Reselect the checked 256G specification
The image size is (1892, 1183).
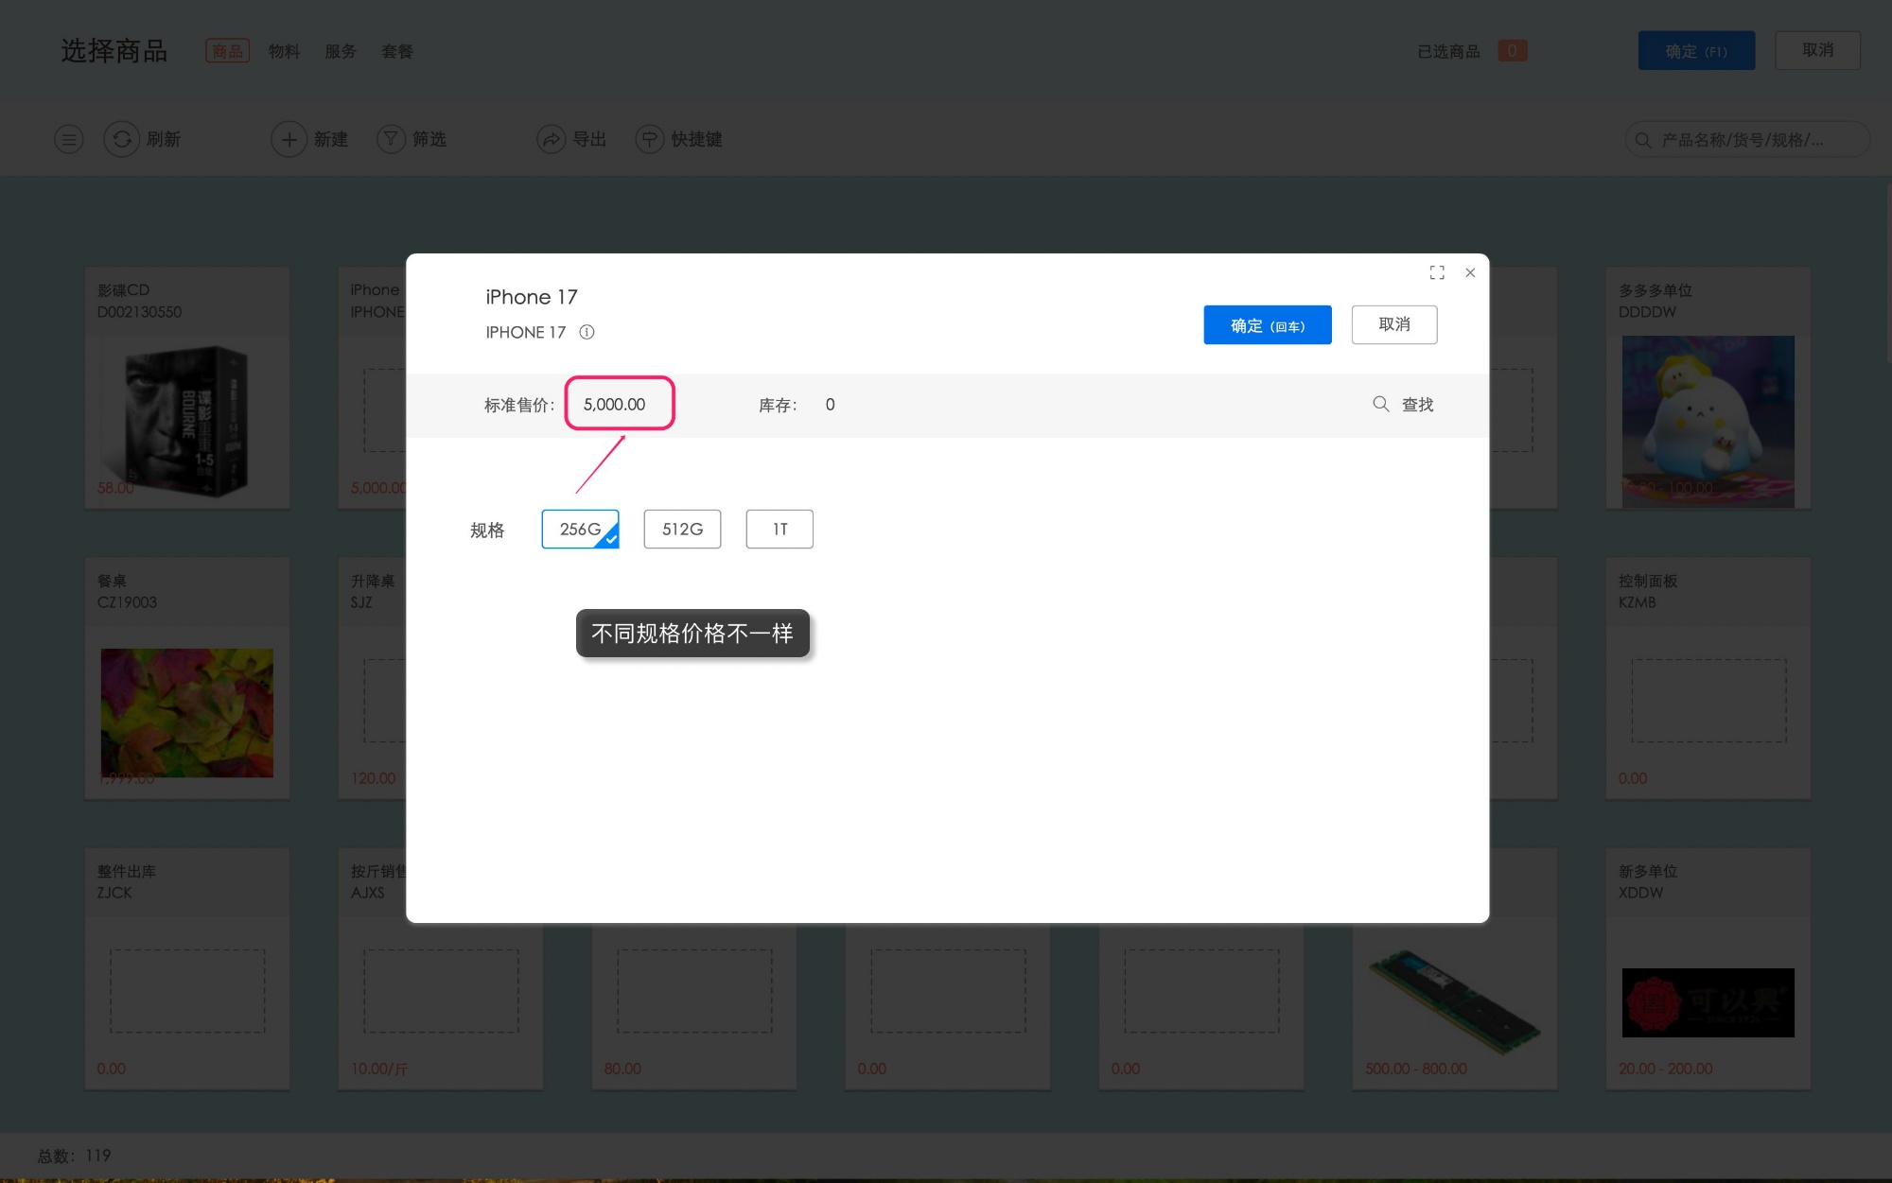(x=579, y=529)
